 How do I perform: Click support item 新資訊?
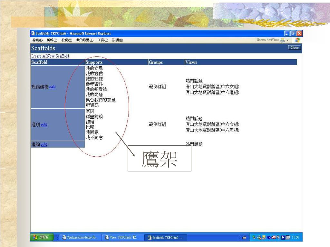tap(92, 105)
